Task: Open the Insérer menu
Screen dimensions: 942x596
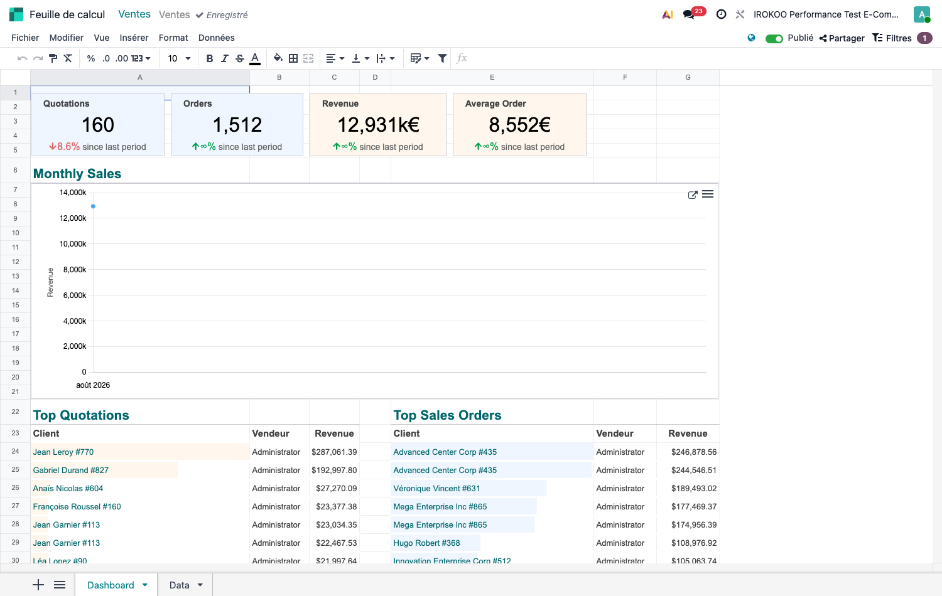Action: click(x=134, y=38)
